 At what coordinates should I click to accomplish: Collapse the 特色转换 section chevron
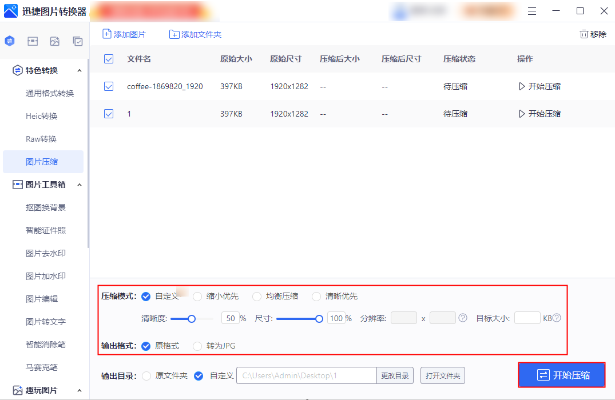(x=80, y=70)
